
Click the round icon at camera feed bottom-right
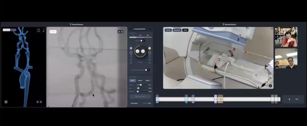270,86
